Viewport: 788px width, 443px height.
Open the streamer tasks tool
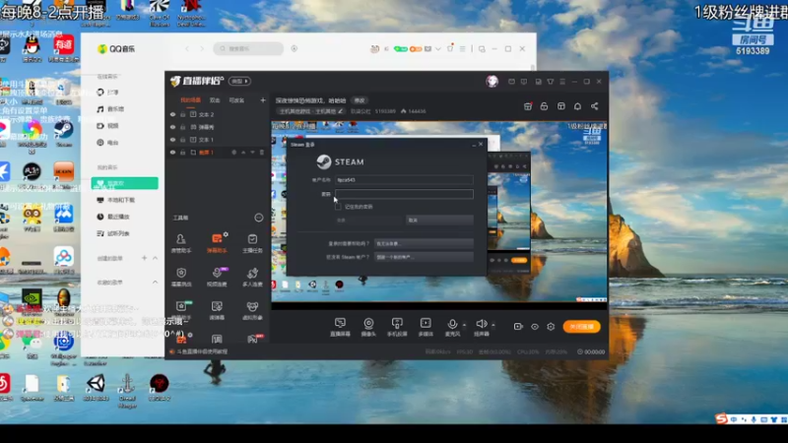click(252, 242)
